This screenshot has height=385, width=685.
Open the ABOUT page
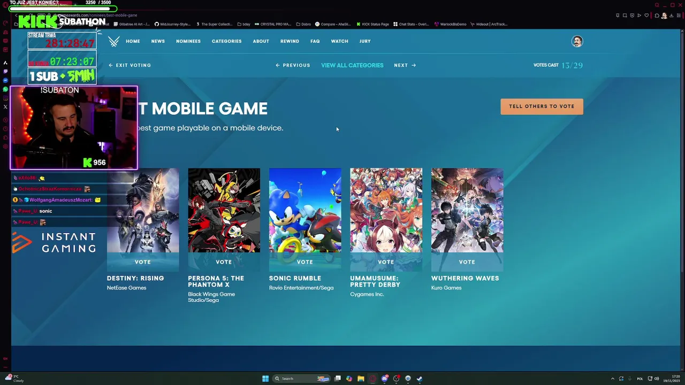(x=261, y=41)
